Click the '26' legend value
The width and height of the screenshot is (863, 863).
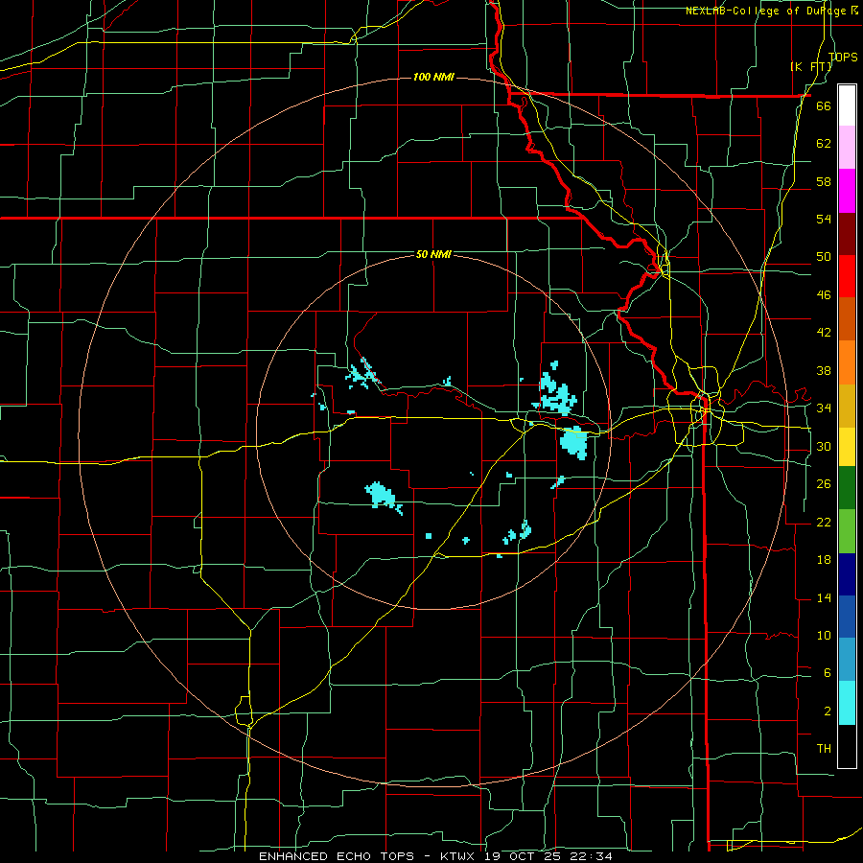pos(824,484)
